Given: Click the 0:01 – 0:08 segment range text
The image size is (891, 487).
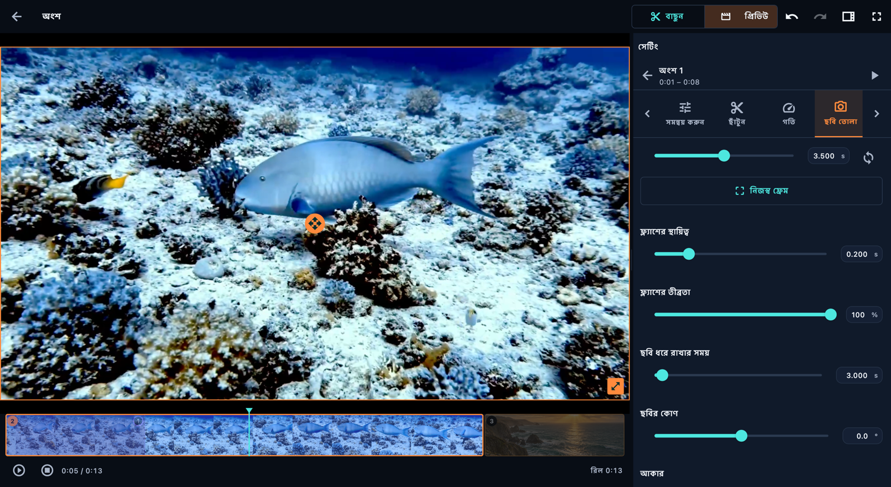Looking at the screenshot, I should tap(679, 82).
